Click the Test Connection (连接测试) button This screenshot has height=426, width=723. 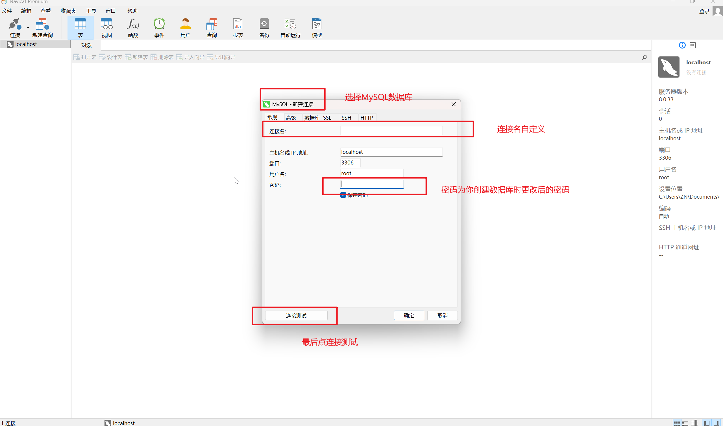296,315
